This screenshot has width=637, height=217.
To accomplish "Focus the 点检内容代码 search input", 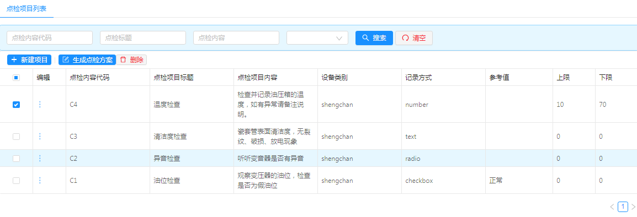I will tap(50, 37).
